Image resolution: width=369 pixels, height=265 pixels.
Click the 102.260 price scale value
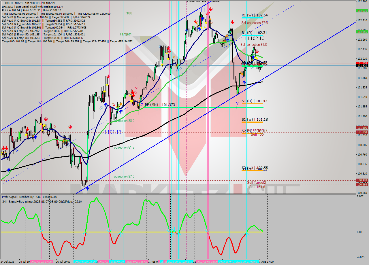(x=362, y=40)
